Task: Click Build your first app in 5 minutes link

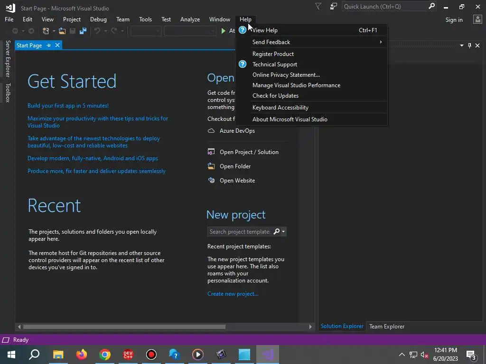Action: click(x=68, y=106)
